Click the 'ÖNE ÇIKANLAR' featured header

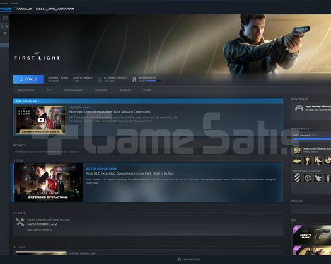tap(148, 101)
